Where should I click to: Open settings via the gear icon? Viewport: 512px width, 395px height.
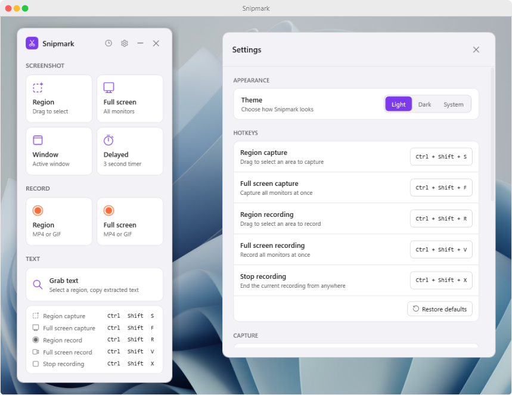125,43
